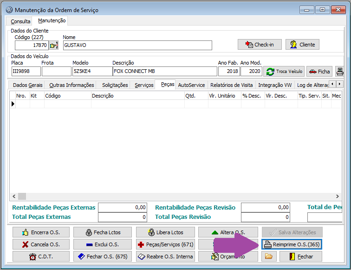Click the open folder icon button

269,257
